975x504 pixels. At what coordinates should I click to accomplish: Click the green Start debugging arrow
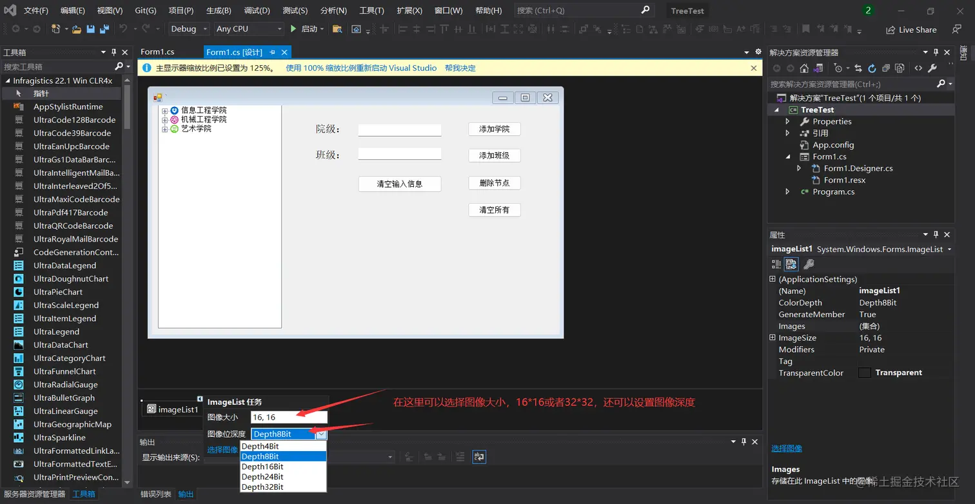tap(293, 29)
